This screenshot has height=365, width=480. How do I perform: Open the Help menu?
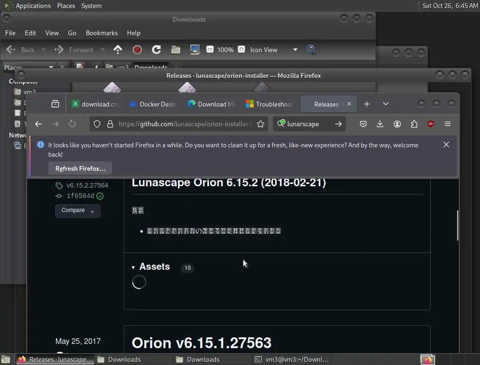coord(134,33)
